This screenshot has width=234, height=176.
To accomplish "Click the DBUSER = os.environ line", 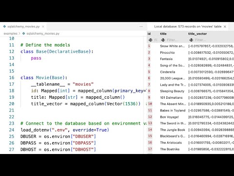I will coord(58,136).
